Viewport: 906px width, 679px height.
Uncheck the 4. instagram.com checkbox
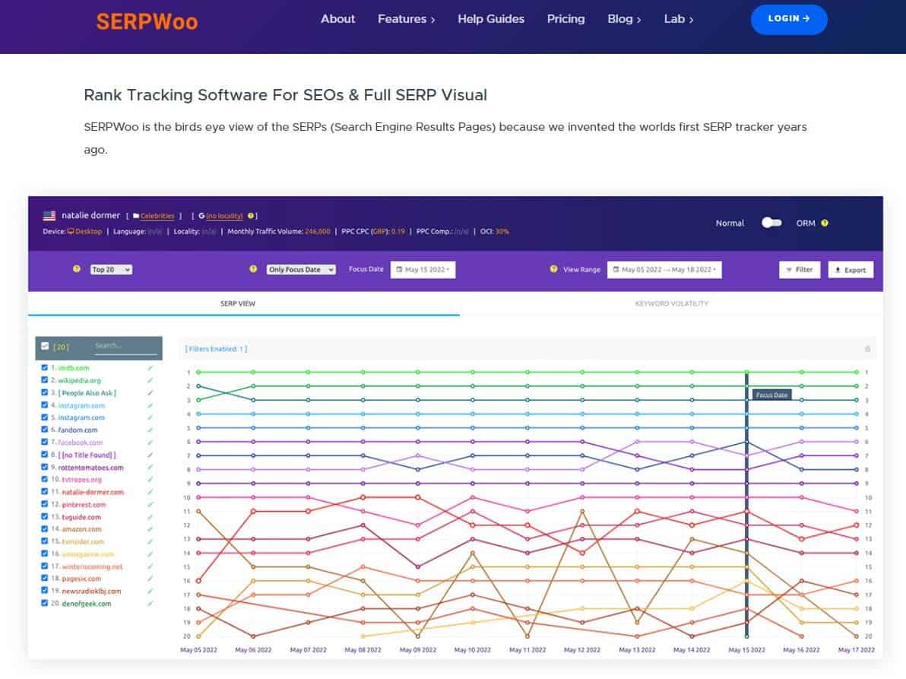[45, 405]
